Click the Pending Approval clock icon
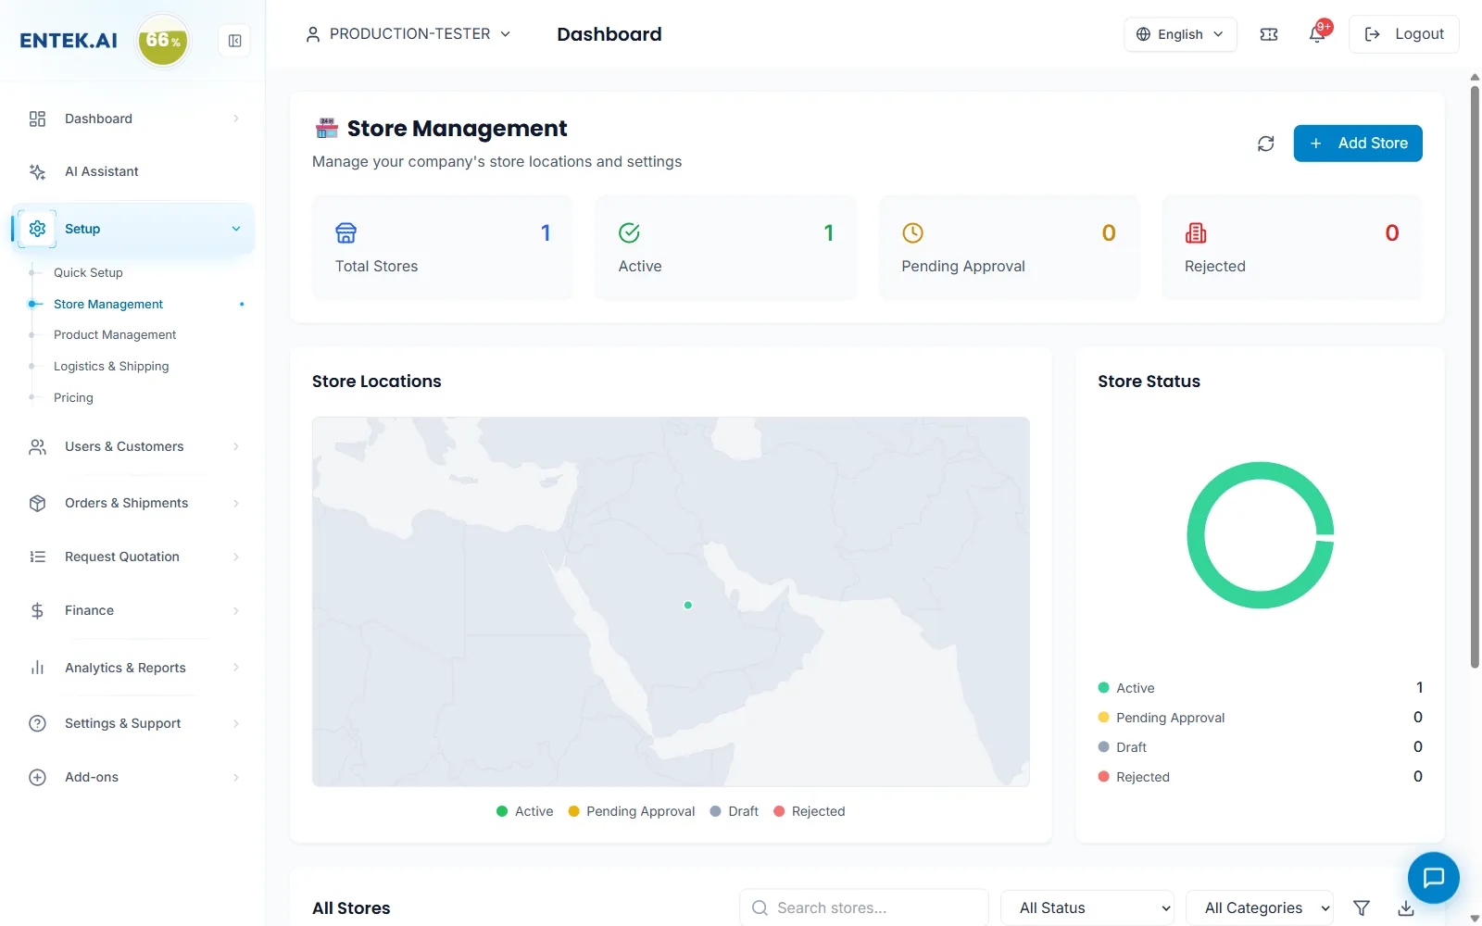The image size is (1482, 926). pos(912,232)
